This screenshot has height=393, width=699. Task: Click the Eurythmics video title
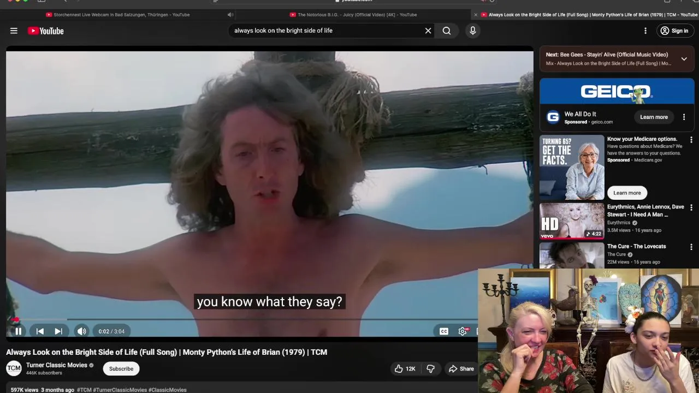[x=645, y=211]
